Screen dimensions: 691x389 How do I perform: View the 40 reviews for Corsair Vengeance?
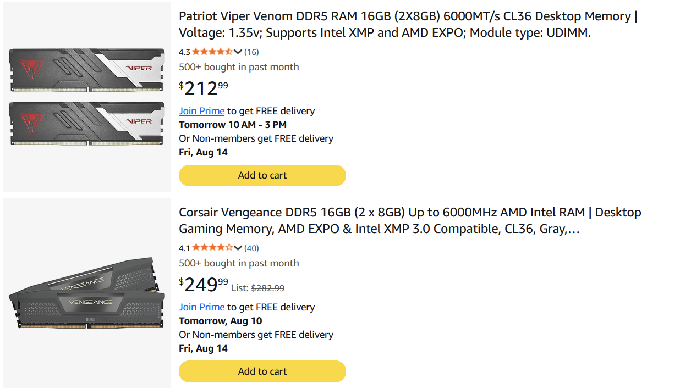coord(251,248)
